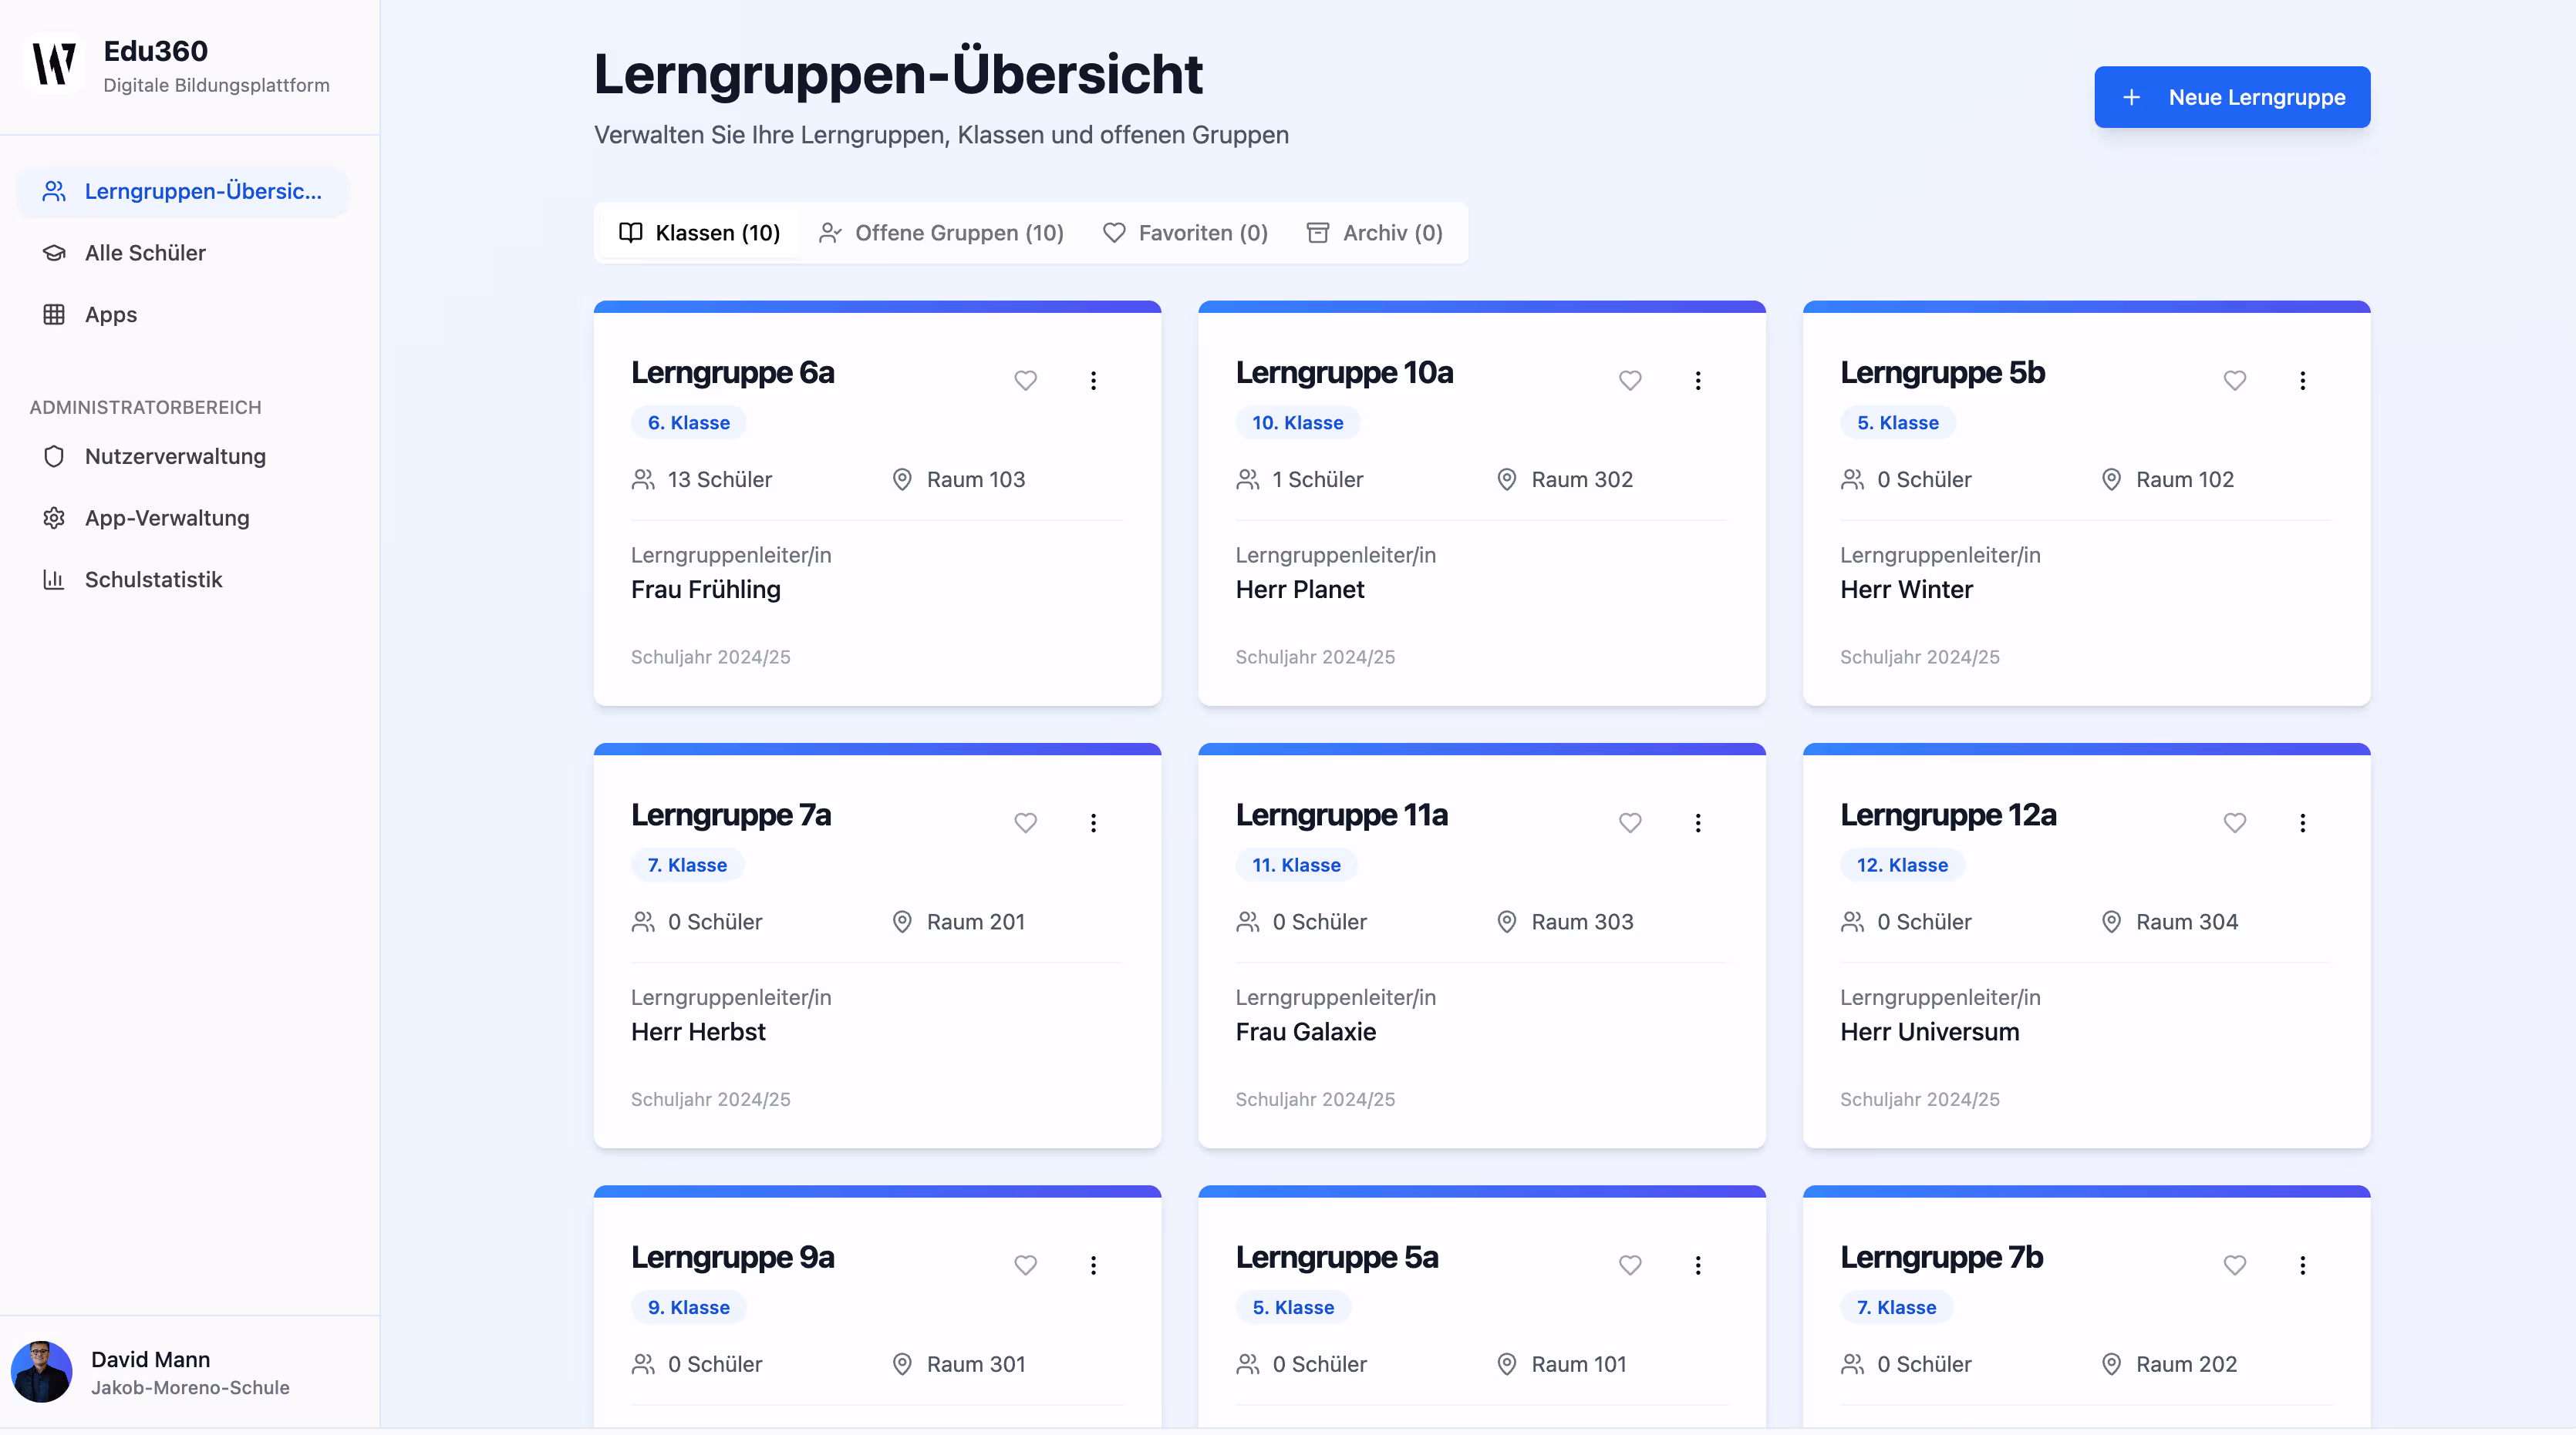This screenshot has width=2576, height=1435.
Task: Click the Edu360 logo icon
Action: [54, 64]
